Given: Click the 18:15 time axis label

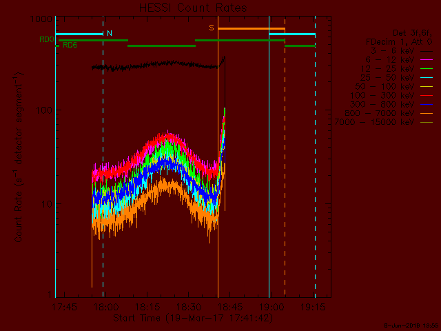Looking at the screenshot, I should click(147, 307).
